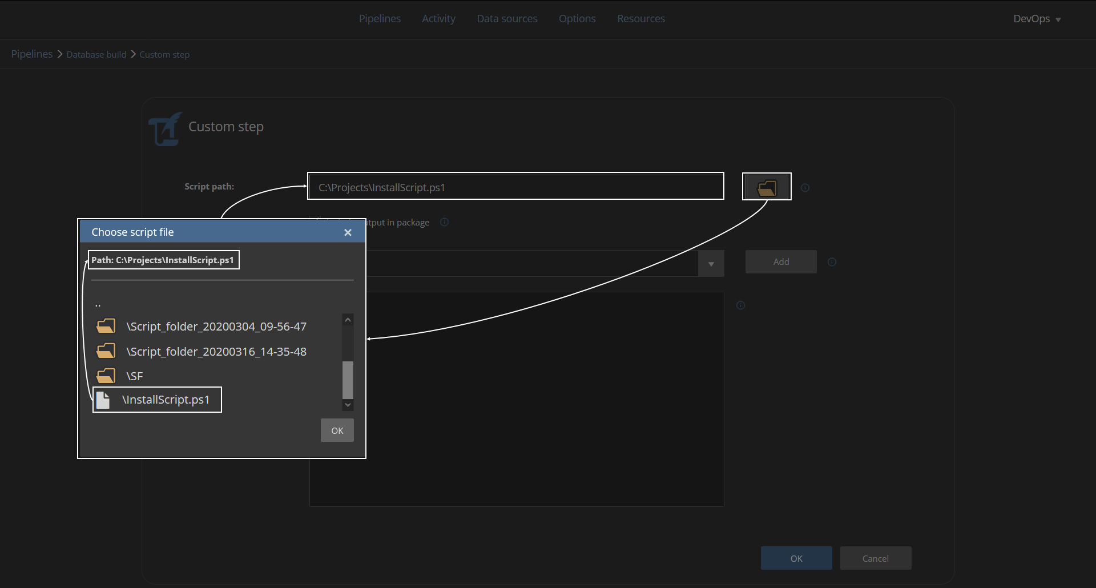Screen dimensions: 1096x588
Task: Confirm with OK in Choose script file dialog
Action: (x=337, y=430)
